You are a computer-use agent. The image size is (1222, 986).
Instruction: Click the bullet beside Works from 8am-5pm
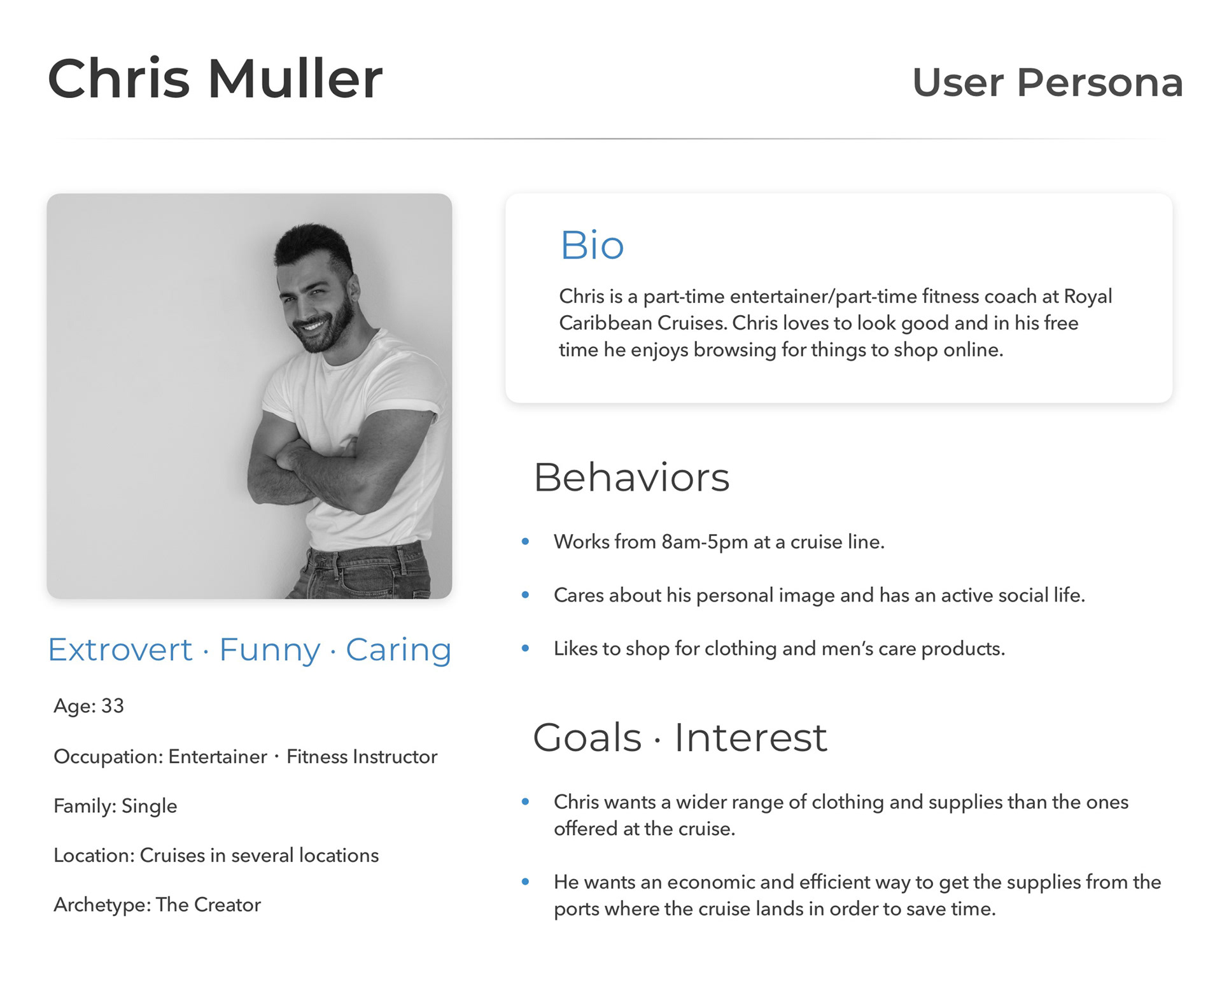(x=526, y=542)
